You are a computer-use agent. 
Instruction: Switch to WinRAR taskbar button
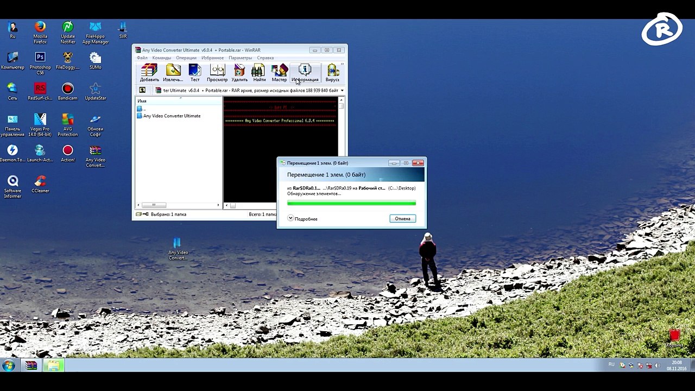pyautogui.click(x=31, y=365)
